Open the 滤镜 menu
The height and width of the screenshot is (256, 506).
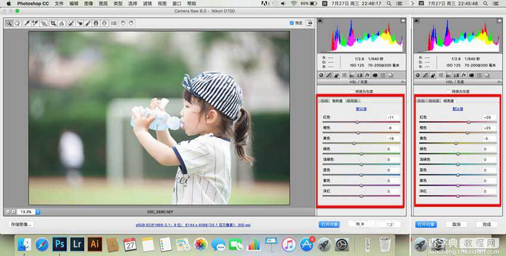point(148,4)
